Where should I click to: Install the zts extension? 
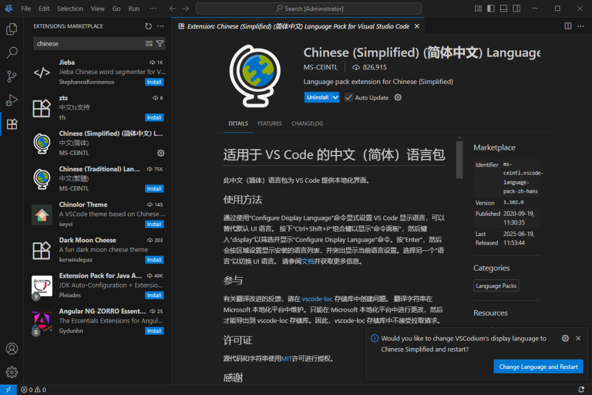point(154,117)
